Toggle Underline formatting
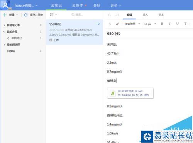 [x=178, y=24]
